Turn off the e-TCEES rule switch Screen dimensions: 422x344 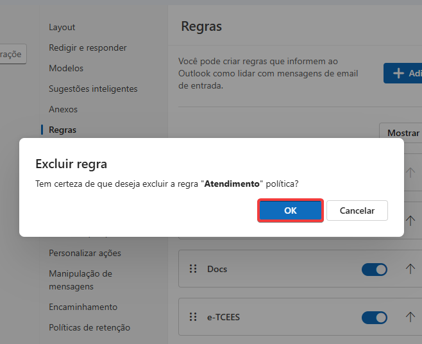point(375,318)
